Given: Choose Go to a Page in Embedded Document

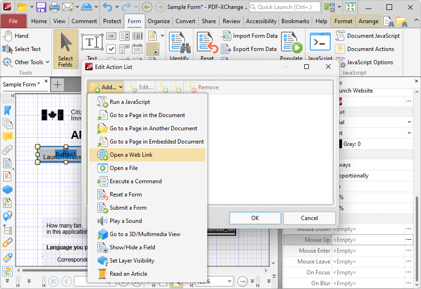Looking at the screenshot, I should click(148, 142).
